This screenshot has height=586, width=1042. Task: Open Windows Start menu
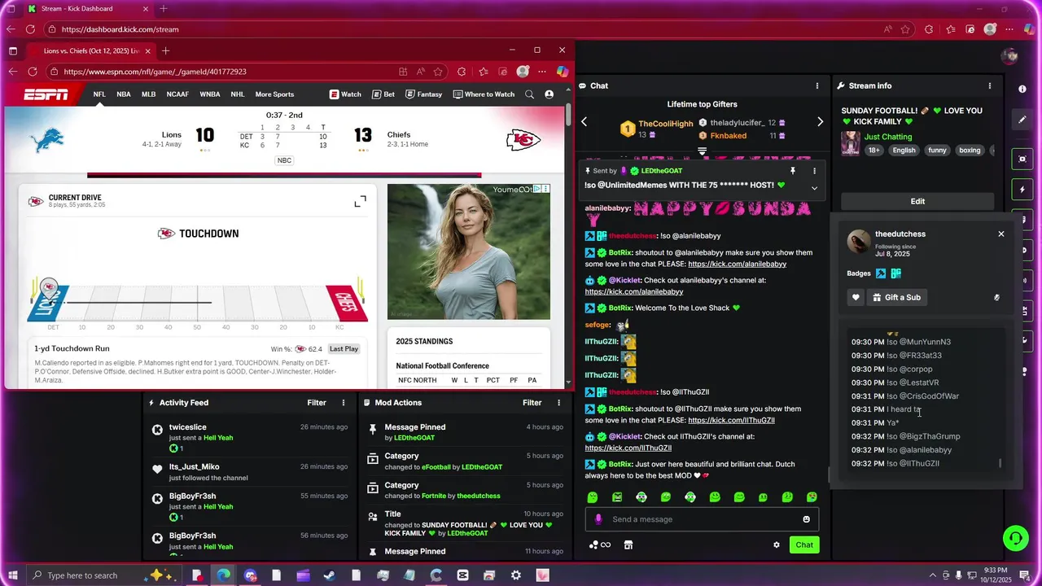[x=12, y=575]
